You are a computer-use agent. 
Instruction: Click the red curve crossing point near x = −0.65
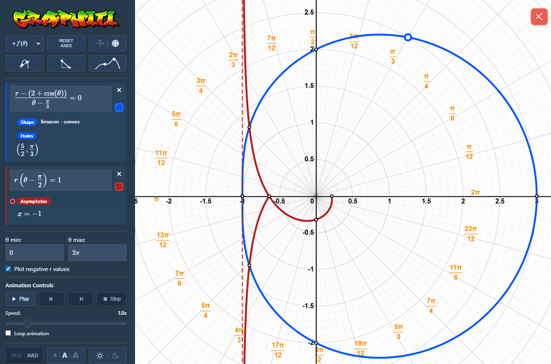pyautogui.click(x=269, y=196)
